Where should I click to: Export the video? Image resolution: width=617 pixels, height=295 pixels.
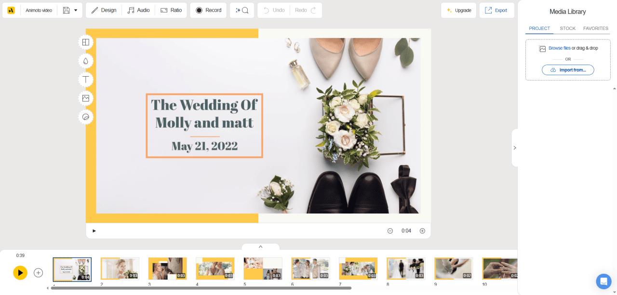tap(497, 10)
